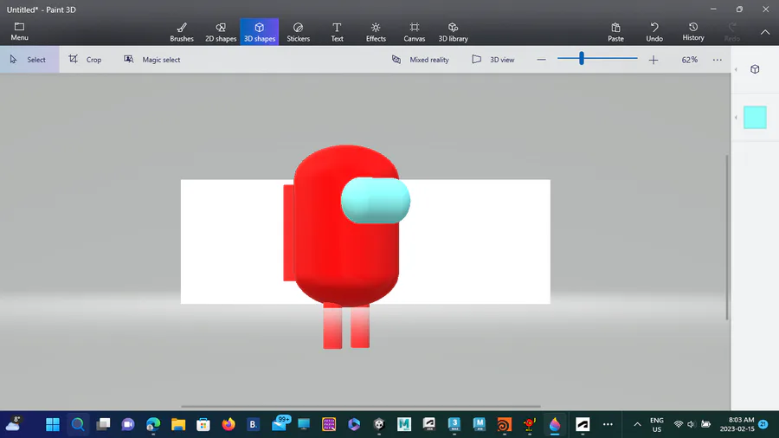Open the 2D shapes tab
Screen dimensions: 779x438
click(x=221, y=32)
